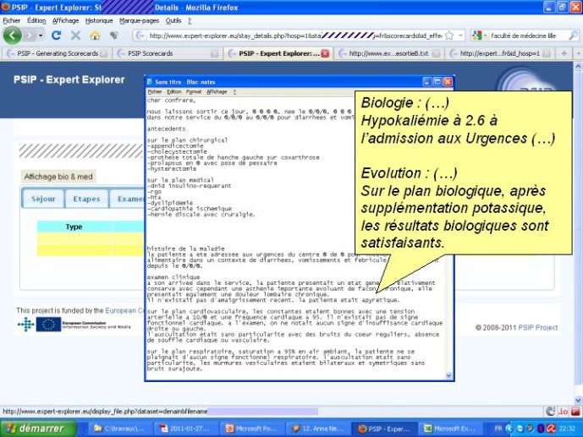Open the history dropdown beside navigation arrows

point(41,36)
